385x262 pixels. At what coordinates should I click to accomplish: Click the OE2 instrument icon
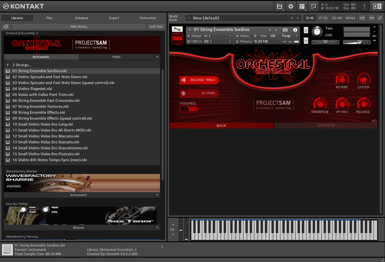tap(177, 39)
